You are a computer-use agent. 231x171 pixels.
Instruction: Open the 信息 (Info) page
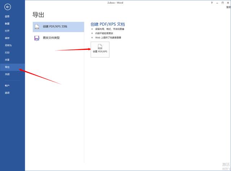pos(8,16)
